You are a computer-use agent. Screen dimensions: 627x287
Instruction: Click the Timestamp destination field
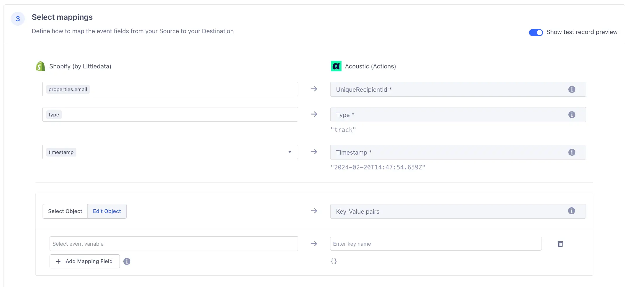click(458, 152)
